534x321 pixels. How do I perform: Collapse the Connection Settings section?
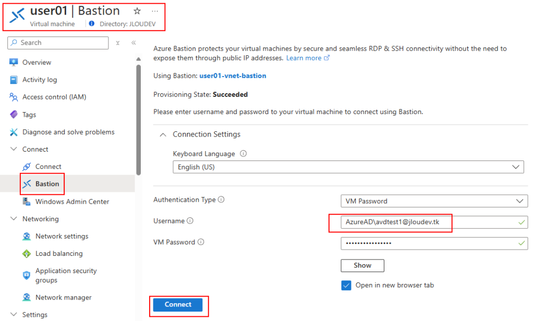163,135
